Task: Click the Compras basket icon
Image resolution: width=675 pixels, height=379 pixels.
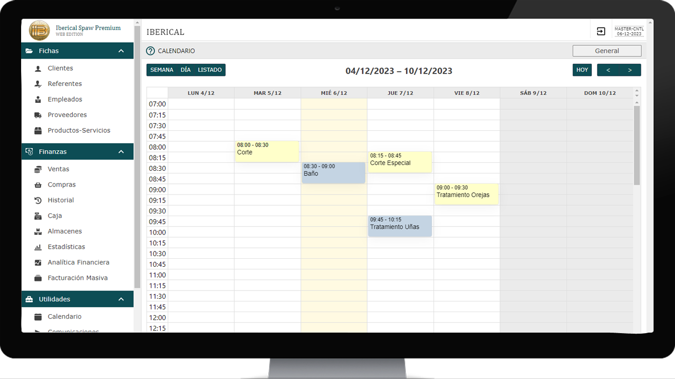Action: (38, 185)
